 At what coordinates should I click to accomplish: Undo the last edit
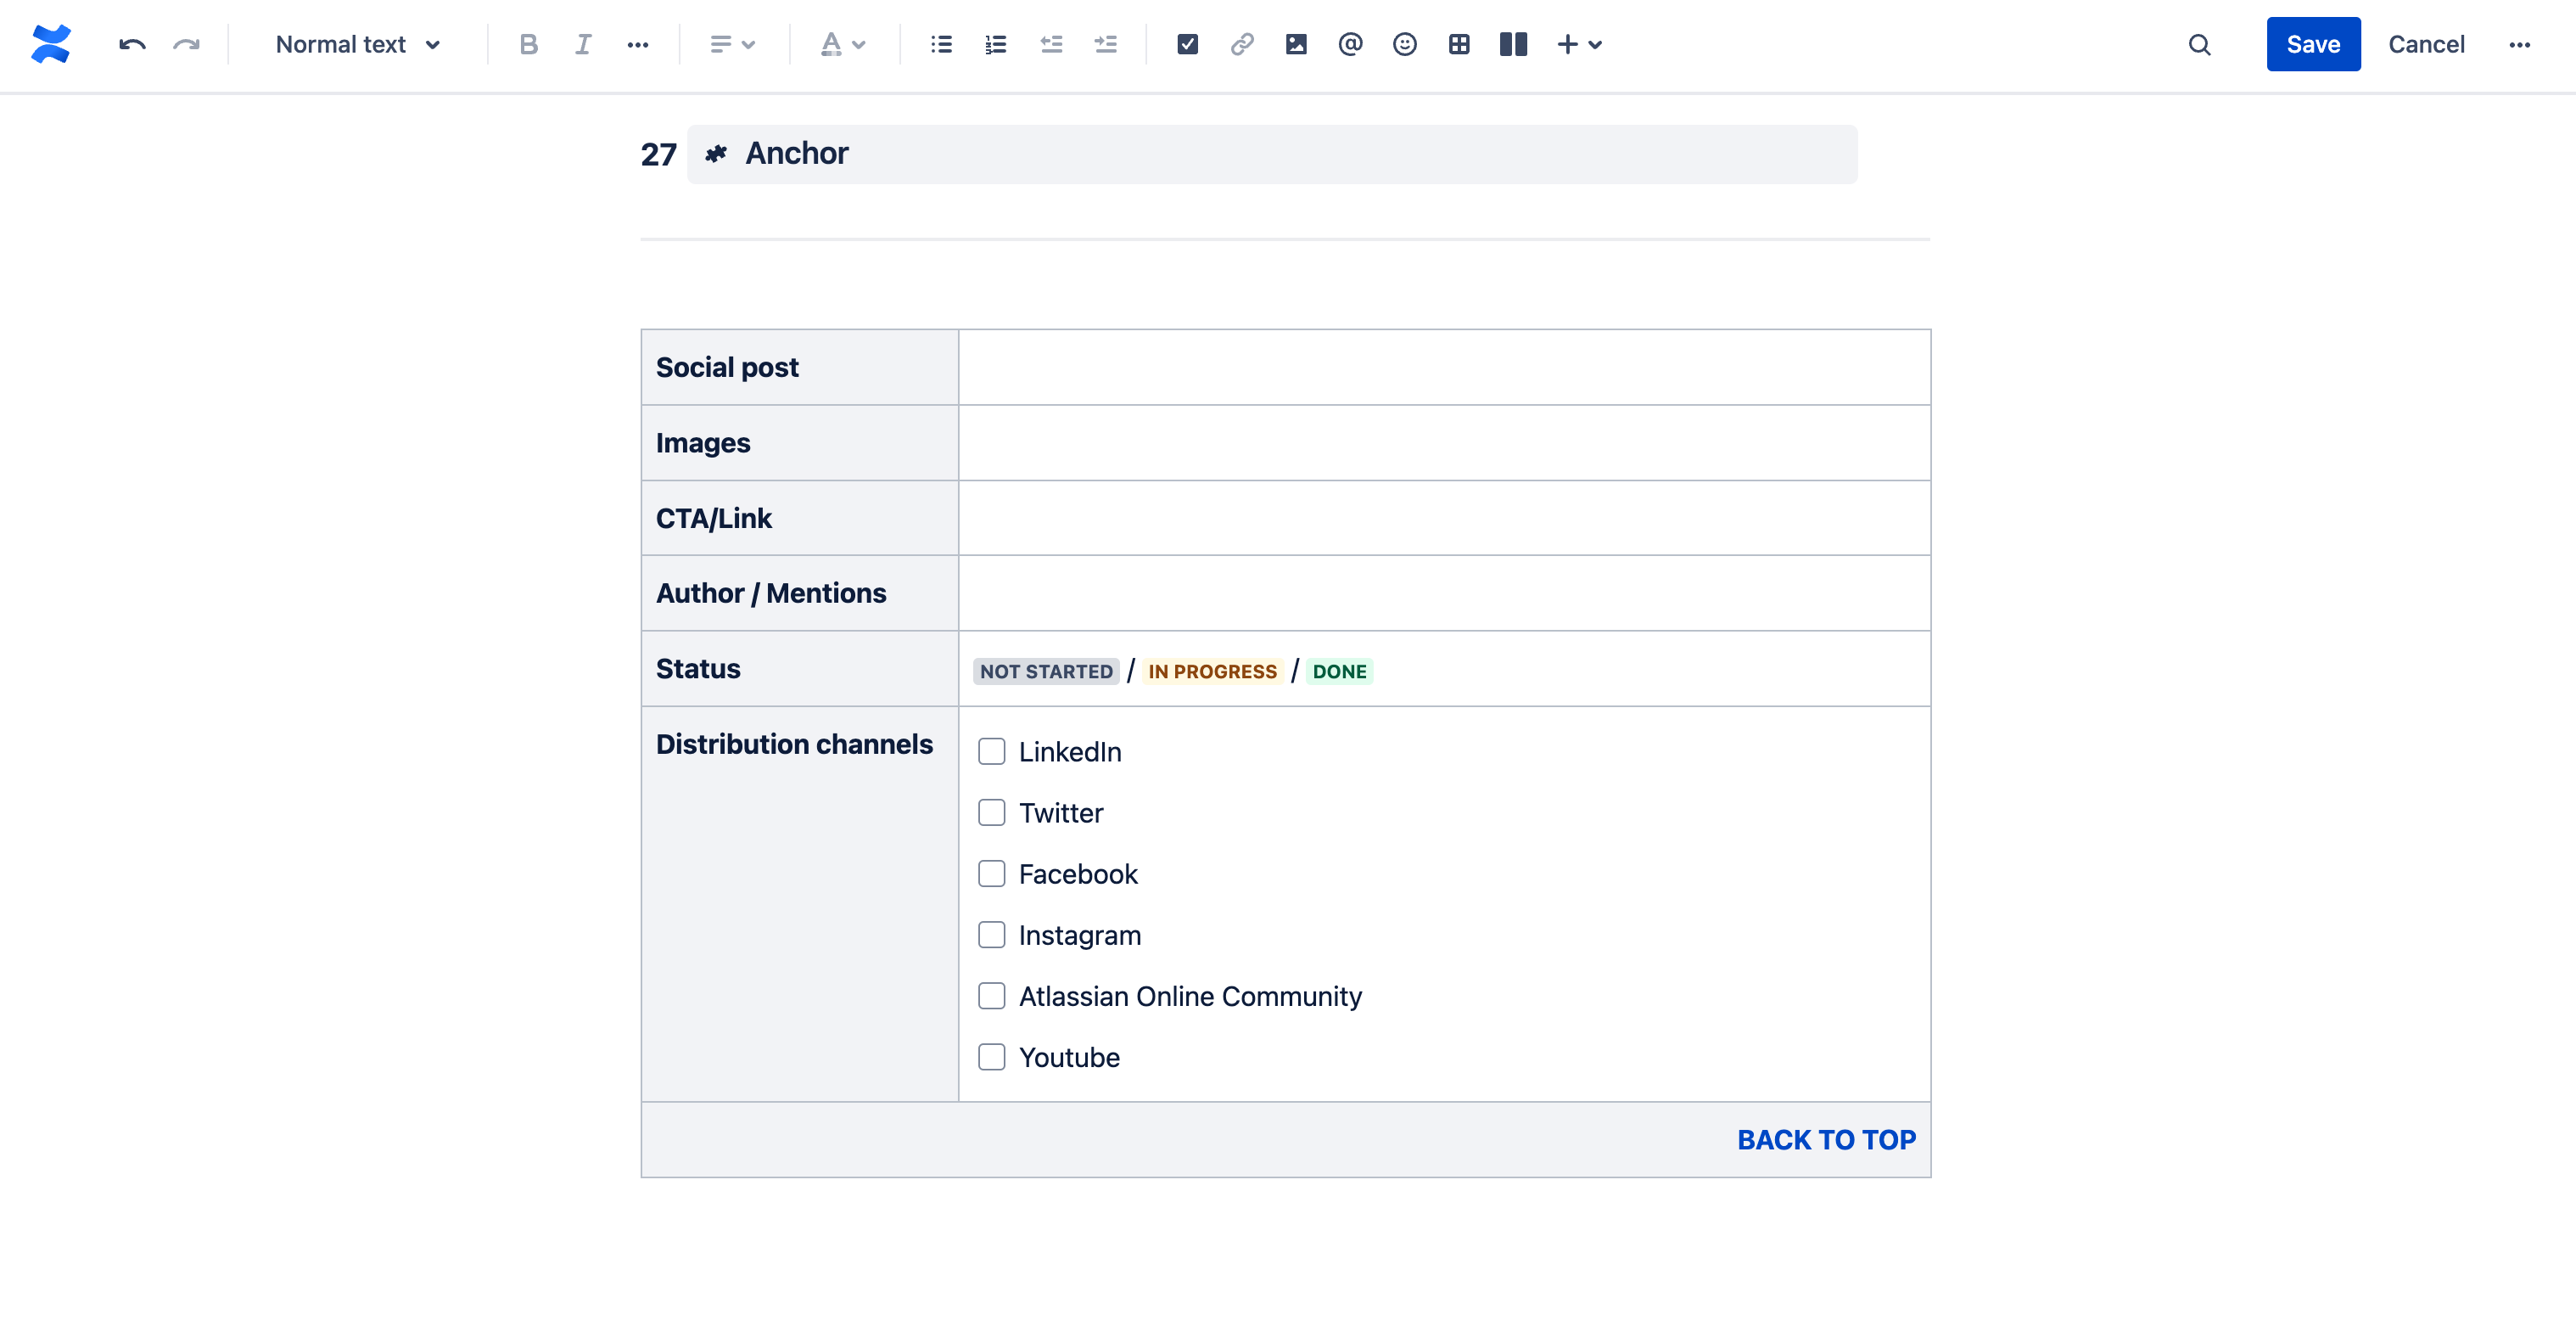[x=132, y=44]
